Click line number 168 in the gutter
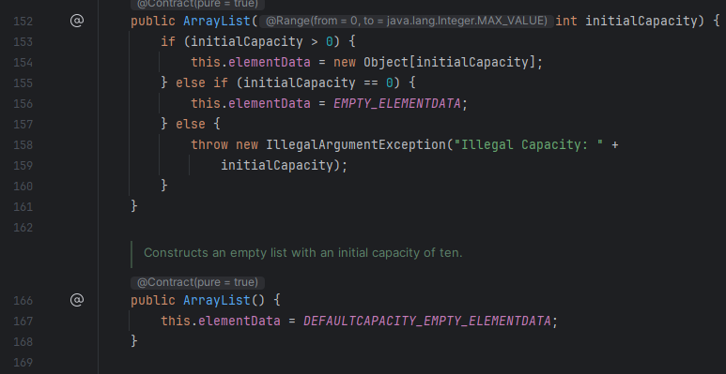 [x=23, y=341]
